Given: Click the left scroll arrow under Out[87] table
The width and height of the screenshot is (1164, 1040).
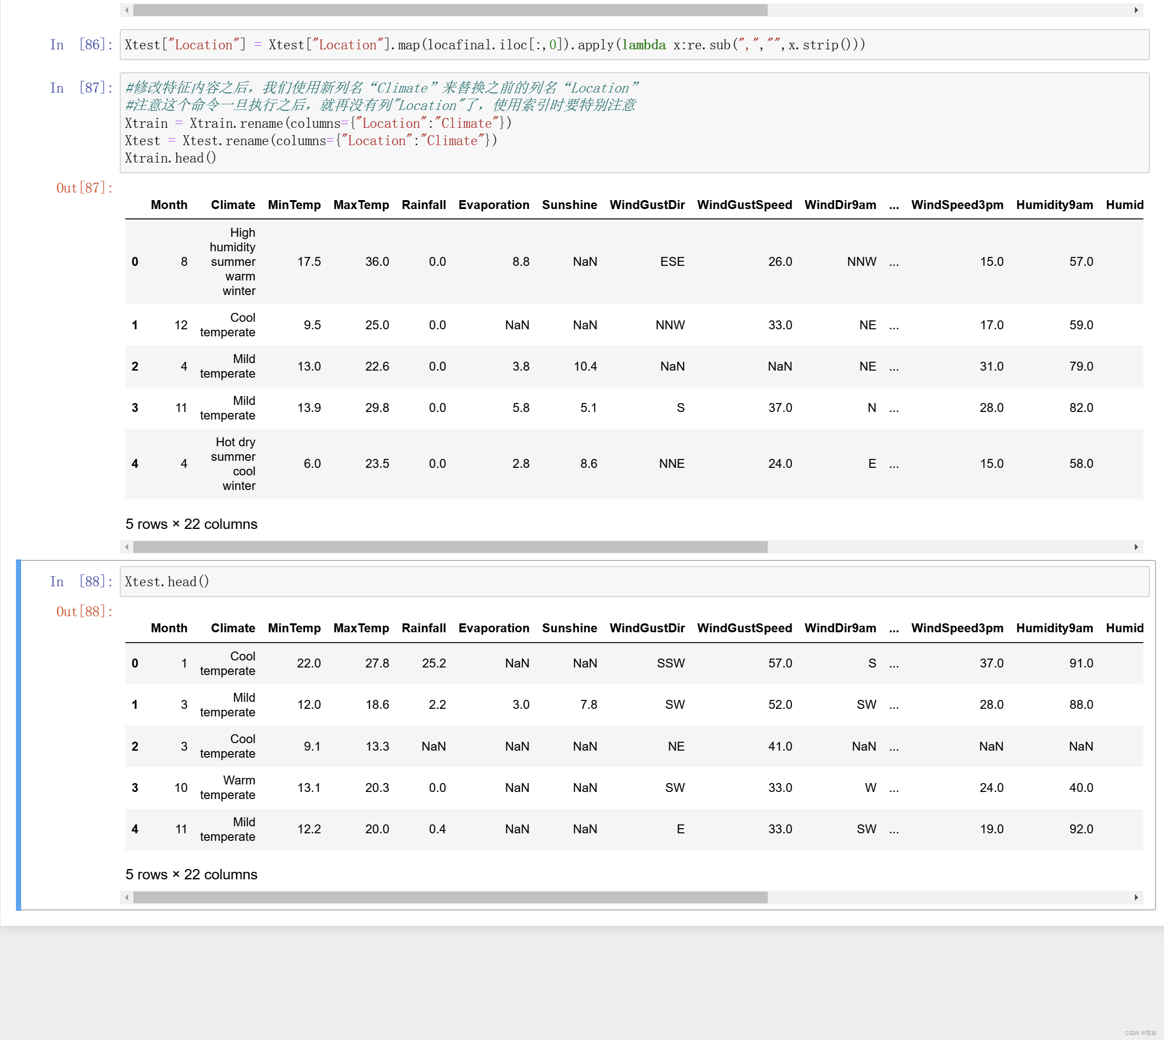Looking at the screenshot, I should (x=126, y=547).
